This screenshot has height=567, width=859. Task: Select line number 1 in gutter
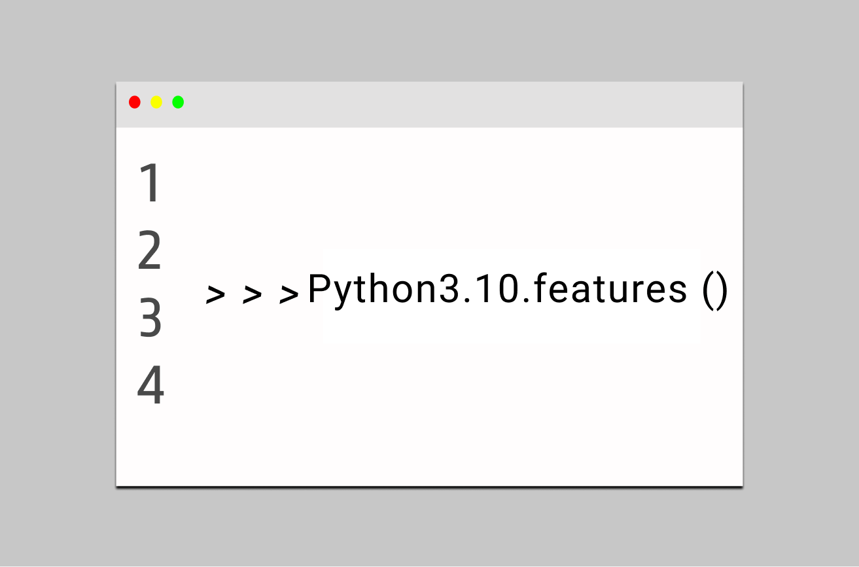click(150, 184)
